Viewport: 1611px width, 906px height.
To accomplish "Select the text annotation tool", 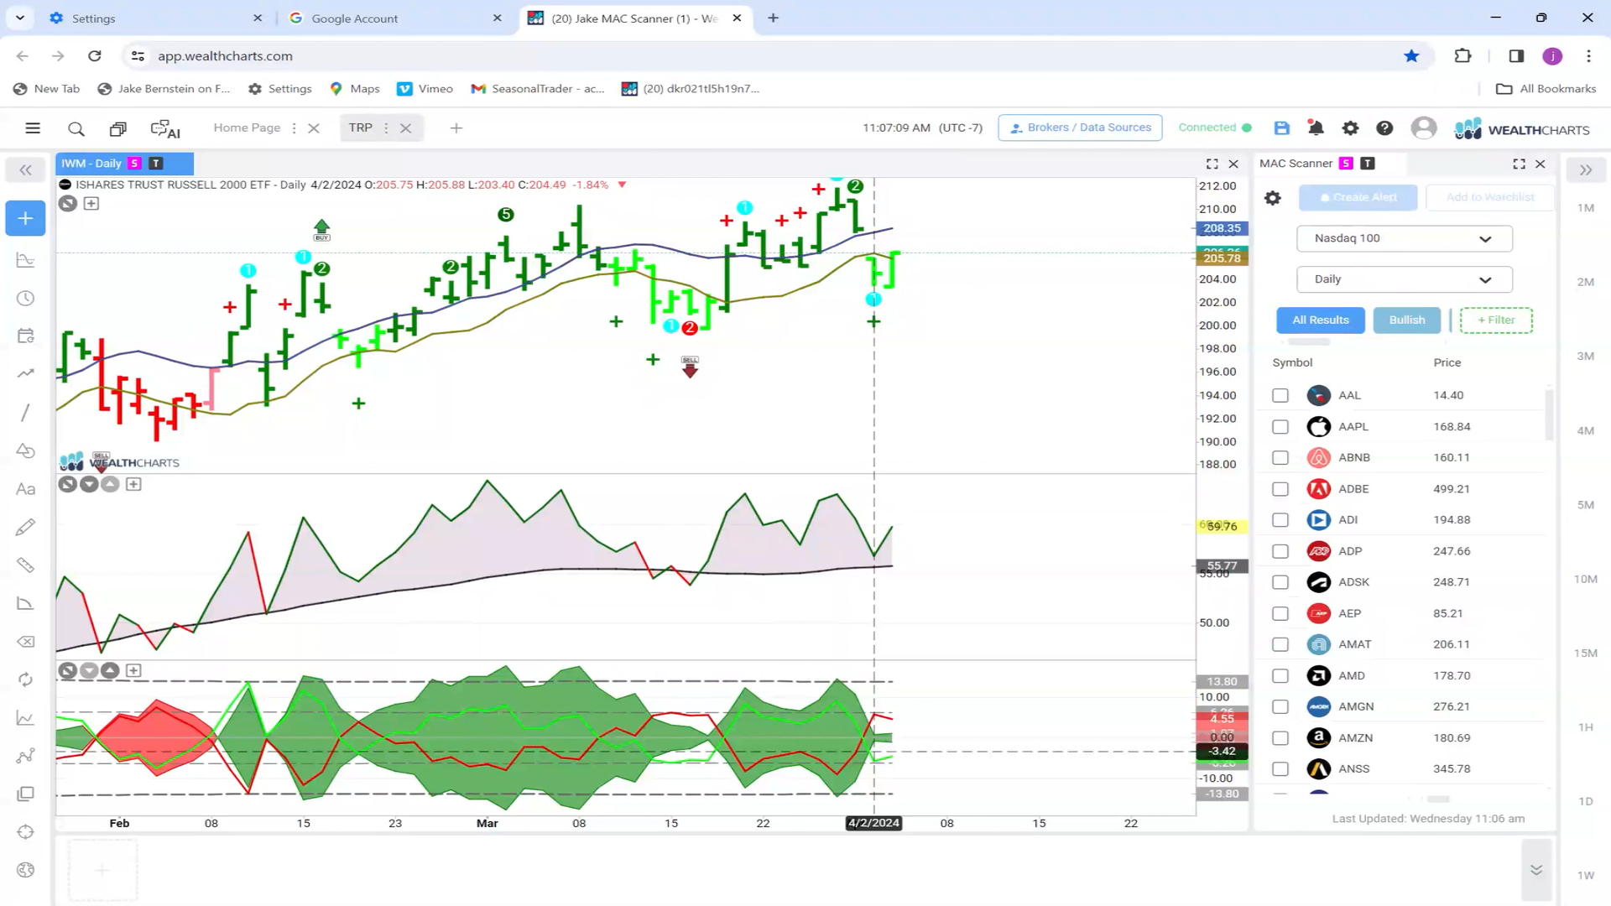I will point(25,489).
